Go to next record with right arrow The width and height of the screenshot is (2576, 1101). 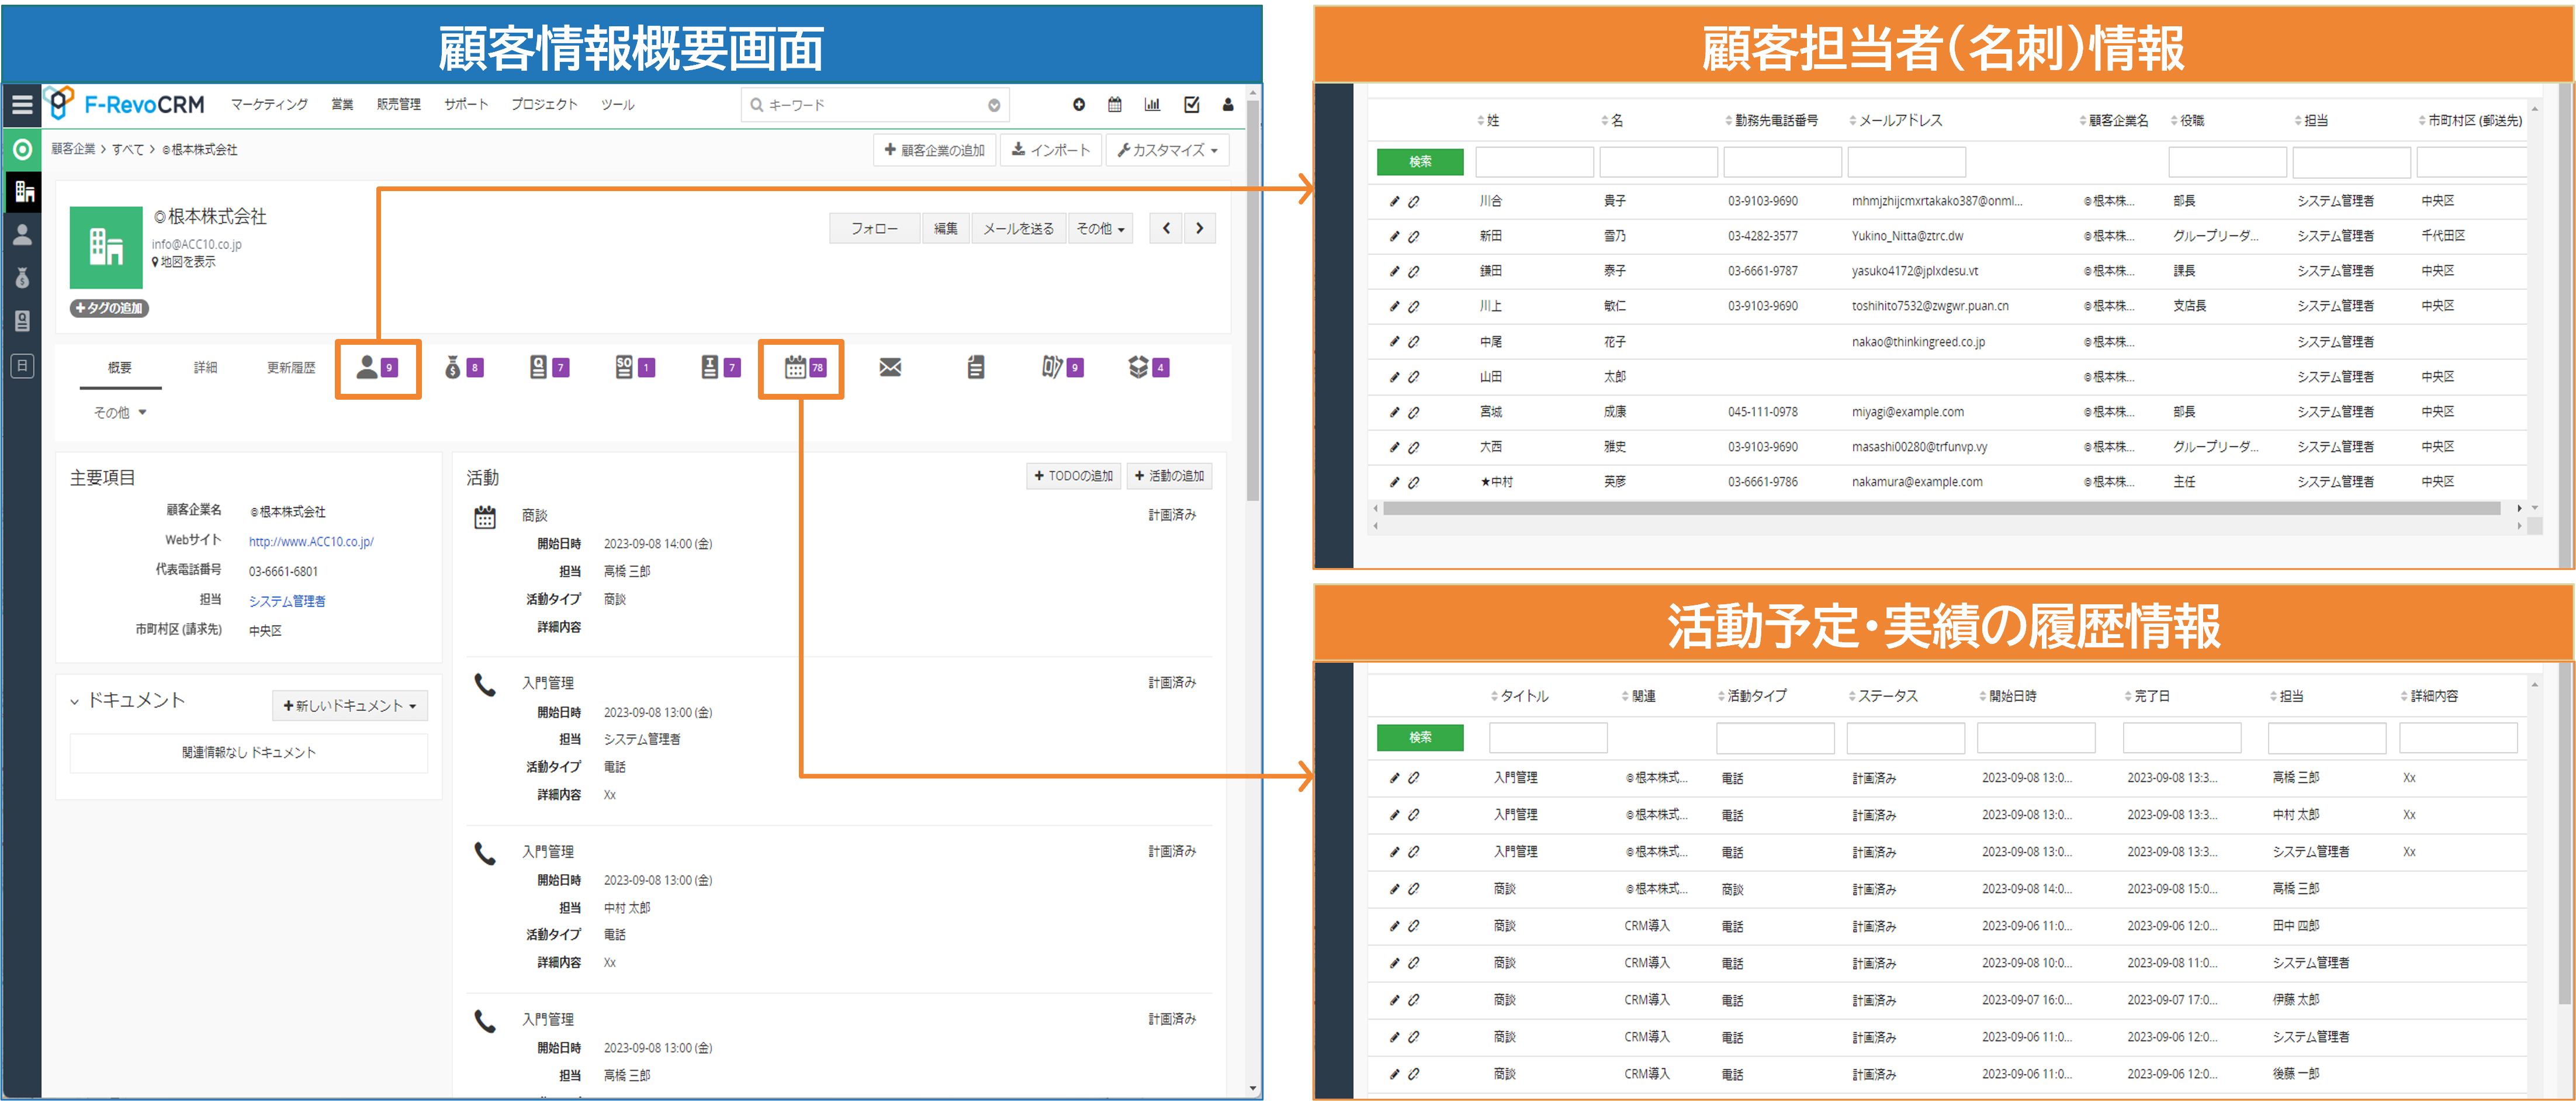[x=1200, y=229]
